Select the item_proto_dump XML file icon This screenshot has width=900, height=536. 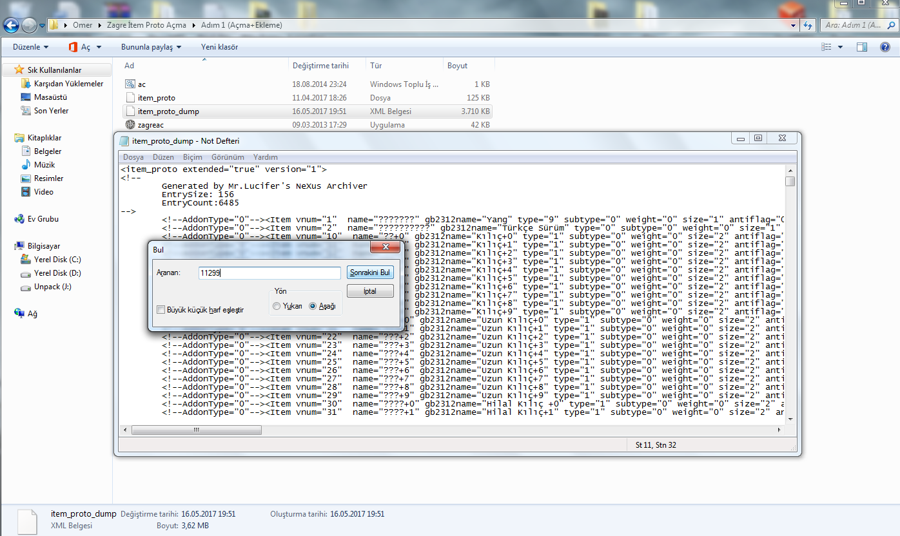click(x=130, y=111)
